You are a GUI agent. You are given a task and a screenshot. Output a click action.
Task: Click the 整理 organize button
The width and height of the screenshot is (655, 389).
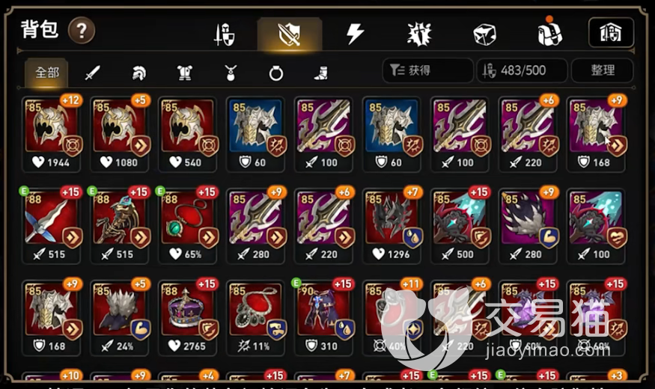pyautogui.click(x=602, y=70)
